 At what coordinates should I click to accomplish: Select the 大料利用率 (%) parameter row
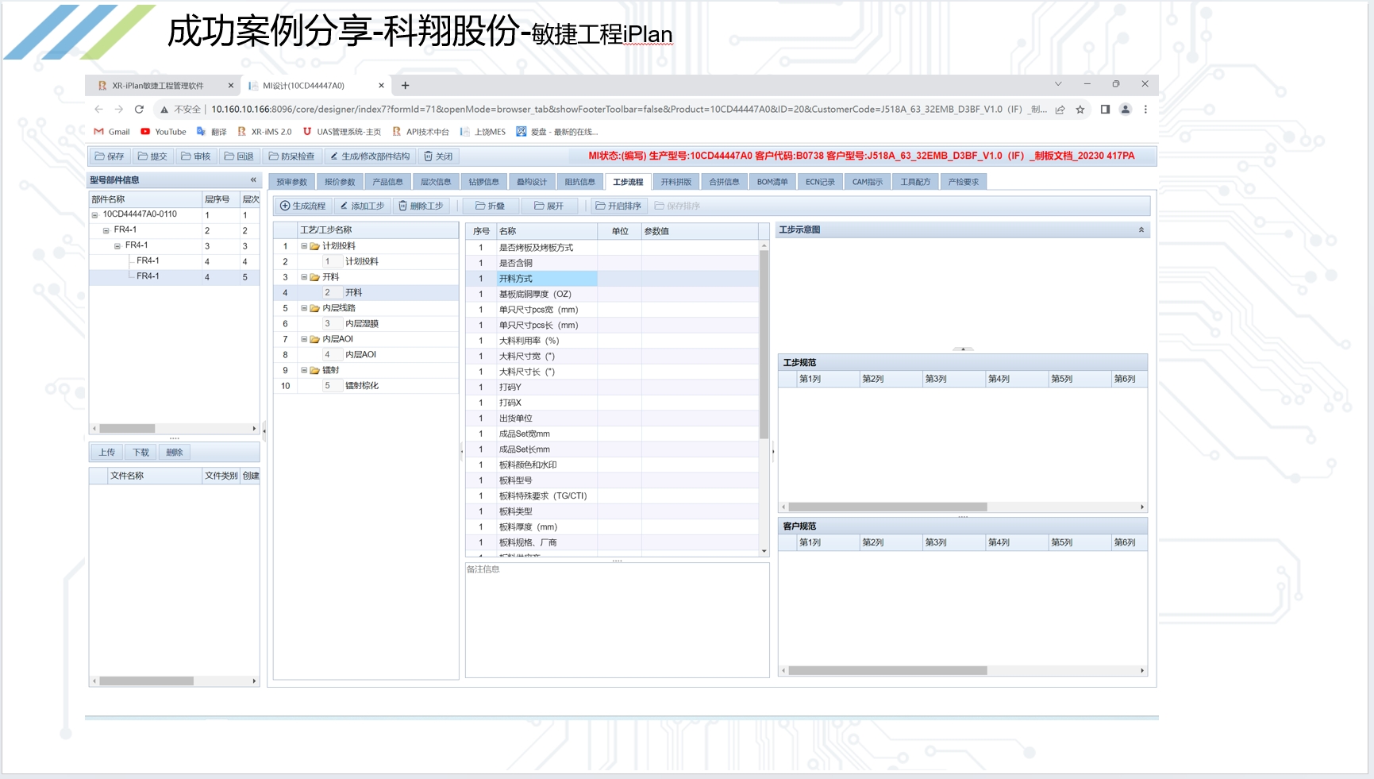tap(612, 341)
